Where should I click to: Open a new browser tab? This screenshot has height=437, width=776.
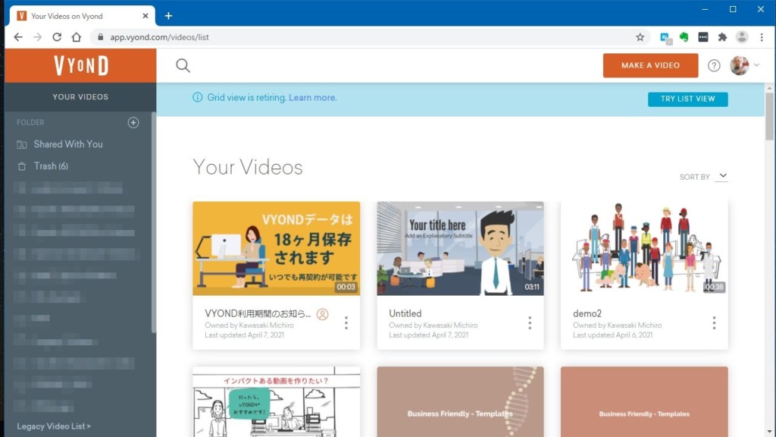[168, 16]
